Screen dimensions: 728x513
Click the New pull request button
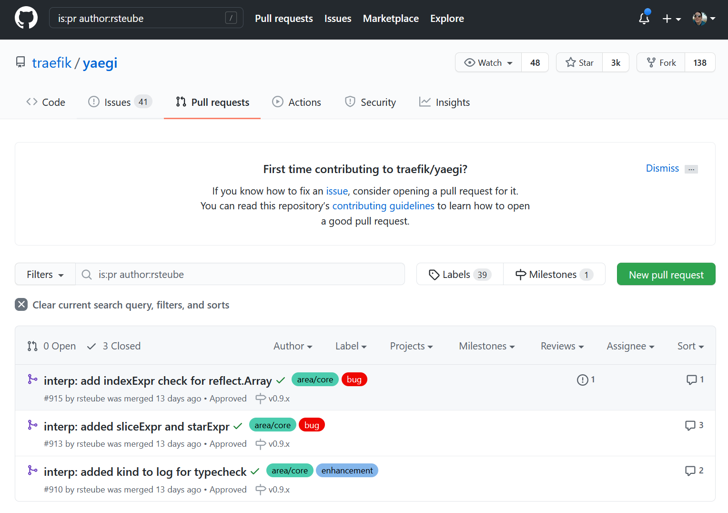pyautogui.click(x=666, y=274)
